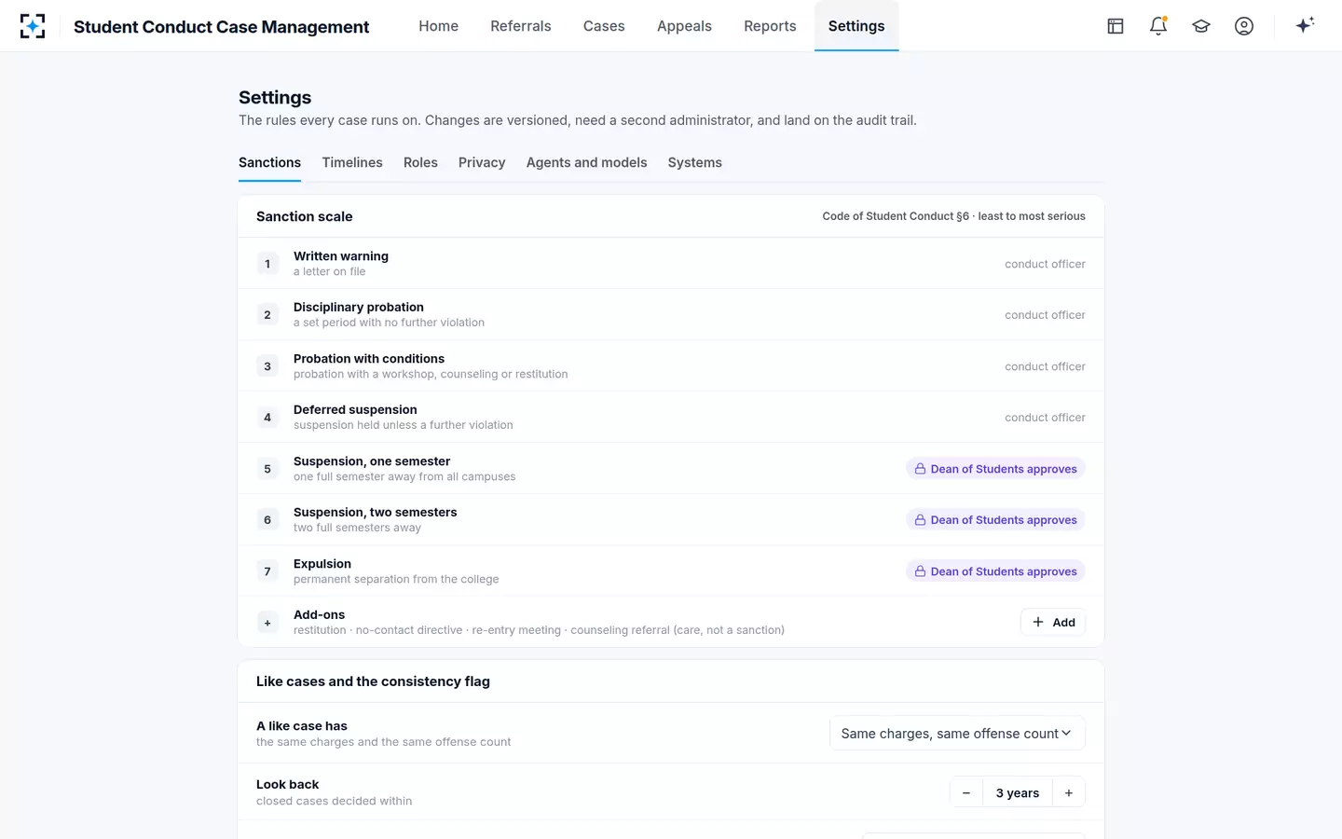Switch to the Privacy tab
Image resolution: width=1342 pixels, height=839 pixels.
pos(482,162)
